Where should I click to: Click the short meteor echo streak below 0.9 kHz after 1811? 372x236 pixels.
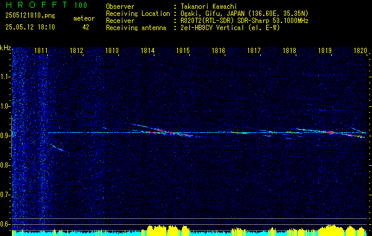pos(58,148)
